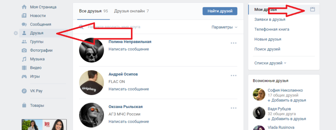Click Полина Неправильная's skull avatar
The width and height of the screenshot is (336, 130).
92,50
